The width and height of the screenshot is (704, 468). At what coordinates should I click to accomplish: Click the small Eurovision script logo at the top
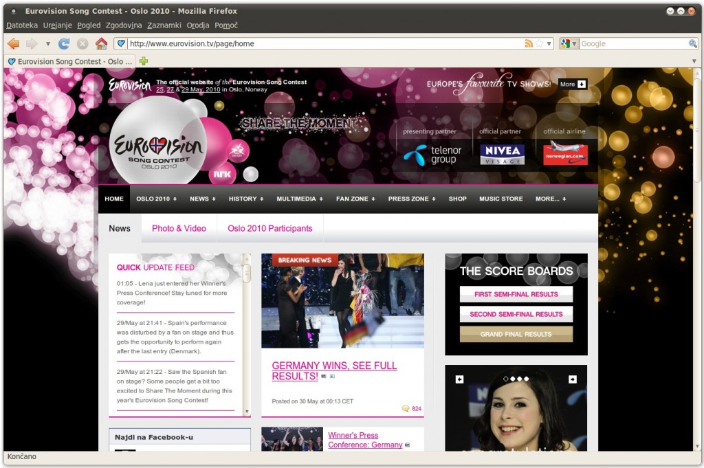pos(130,85)
